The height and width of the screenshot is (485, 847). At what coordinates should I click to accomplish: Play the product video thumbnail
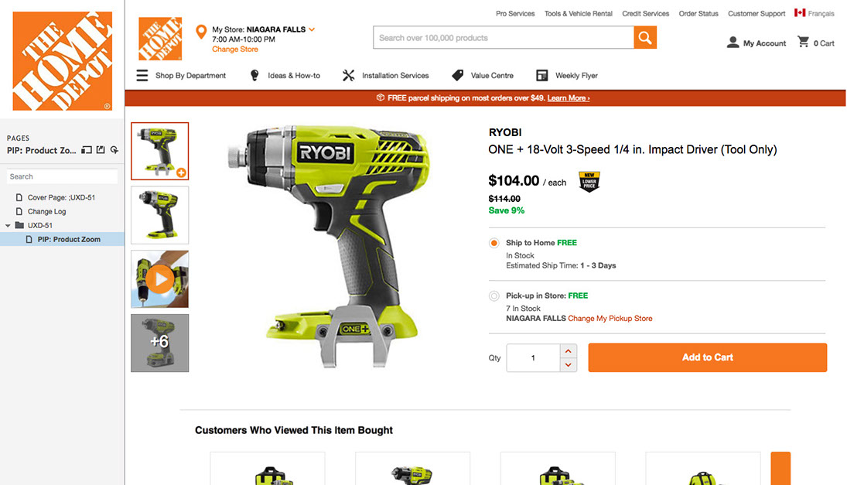click(160, 279)
